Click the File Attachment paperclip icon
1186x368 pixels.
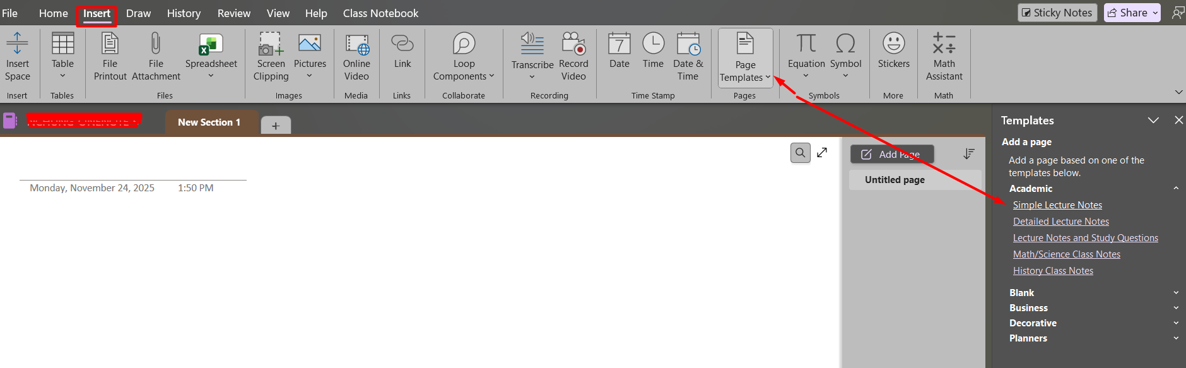point(156,44)
